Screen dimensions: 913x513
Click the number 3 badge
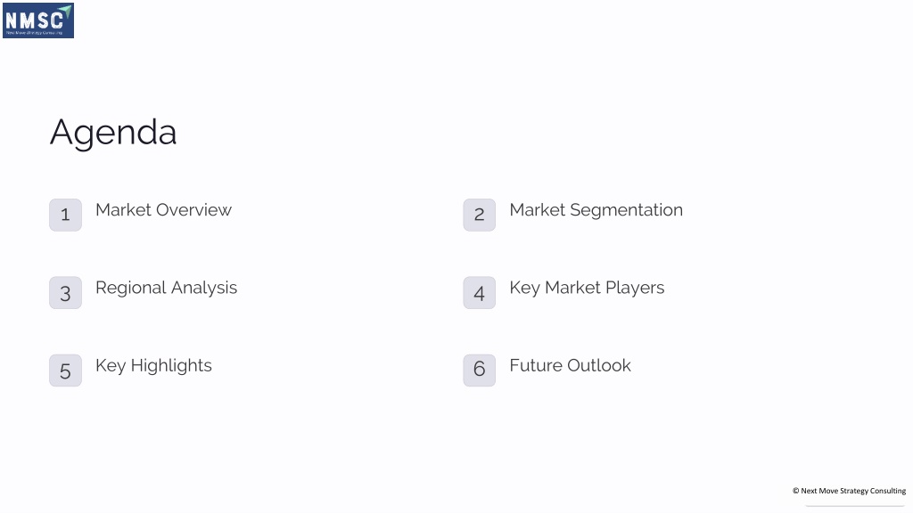65,292
